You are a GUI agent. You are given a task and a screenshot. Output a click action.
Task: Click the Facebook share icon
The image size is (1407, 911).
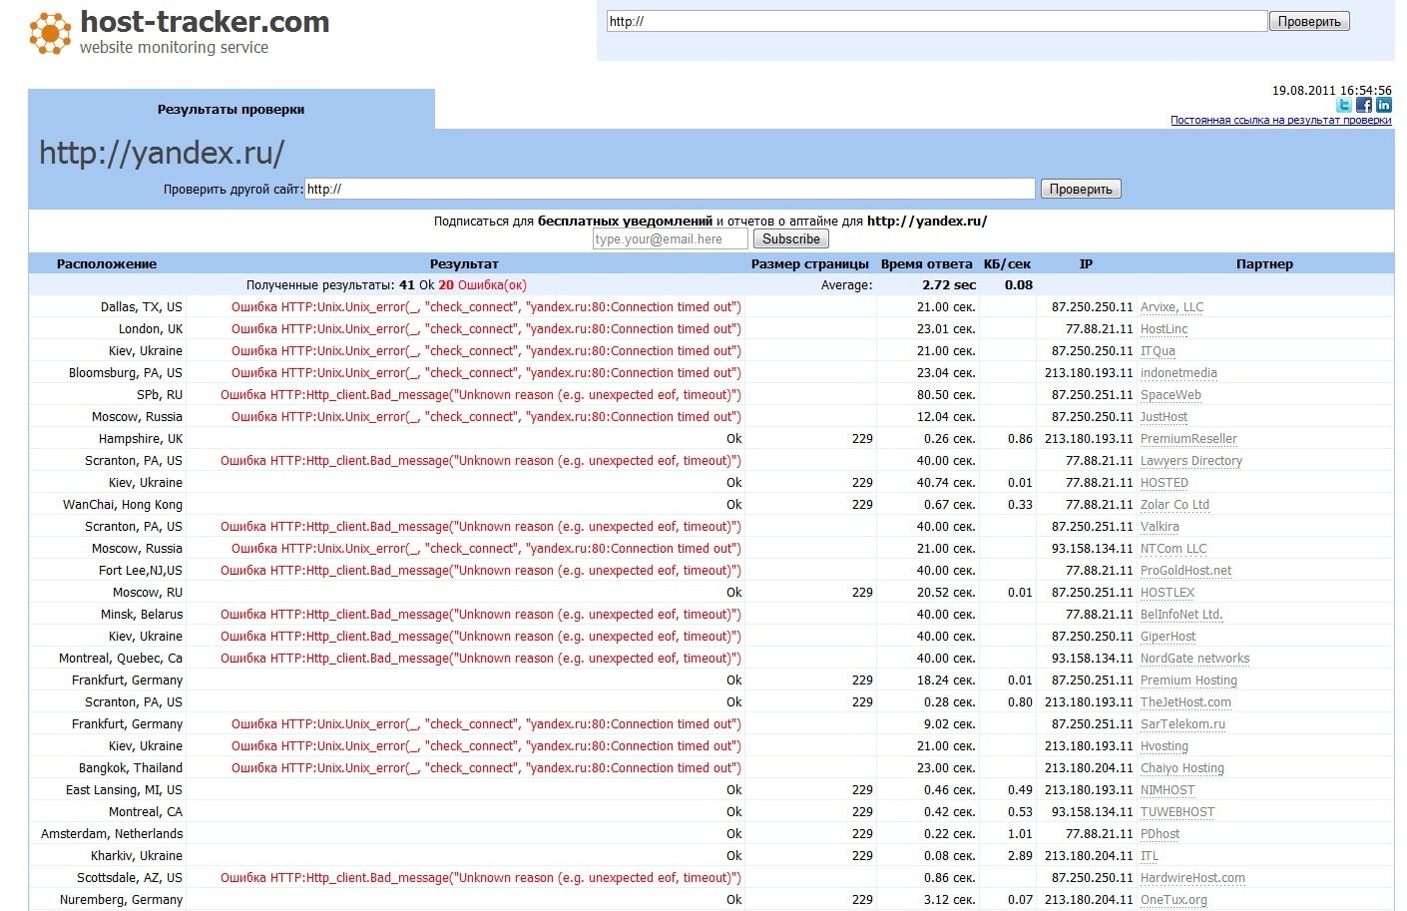pyautogui.click(x=1364, y=105)
